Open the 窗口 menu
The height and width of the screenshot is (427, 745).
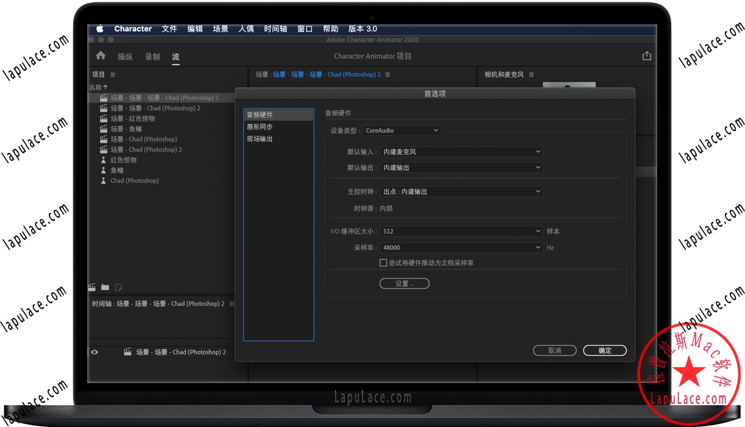[x=304, y=28]
